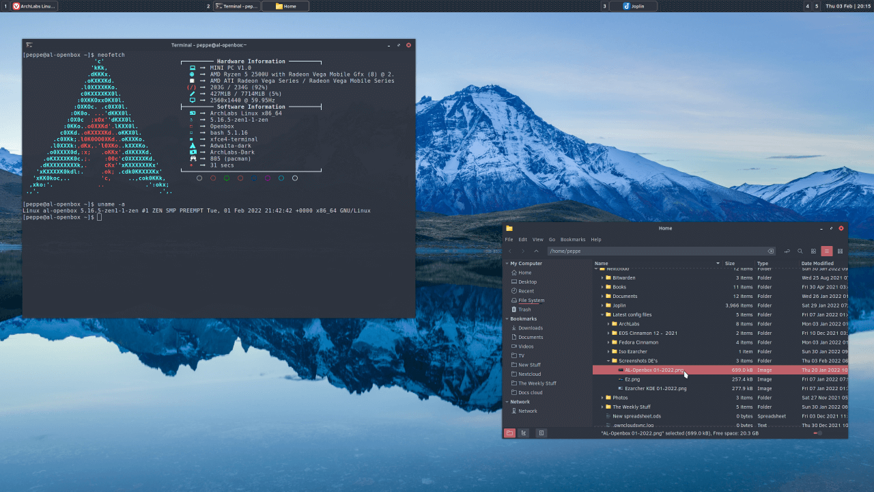Show tree view in sidebar
874x492 pixels.
524,433
